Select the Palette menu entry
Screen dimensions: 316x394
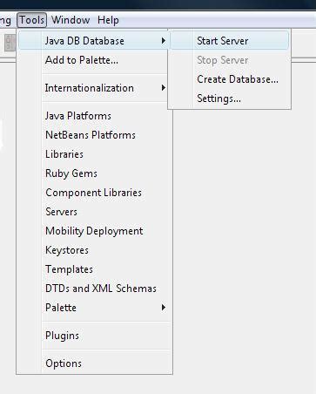click(93, 308)
